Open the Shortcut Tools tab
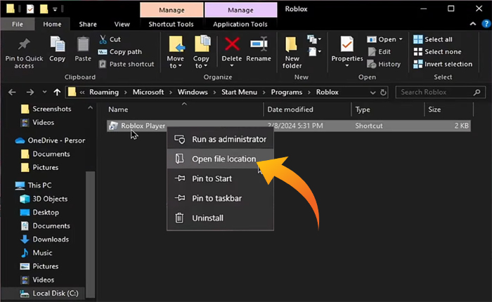The height and width of the screenshot is (302, 492). (x=171, y=24)
